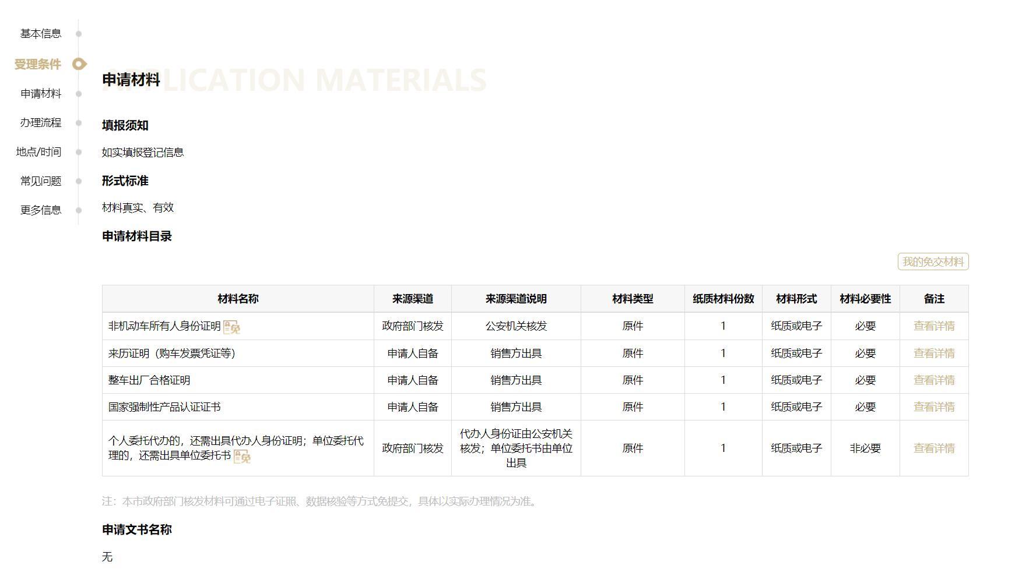Click 材料形式 column header
The height and width of the screenshot is (576, 1029).
pos(796,299)
